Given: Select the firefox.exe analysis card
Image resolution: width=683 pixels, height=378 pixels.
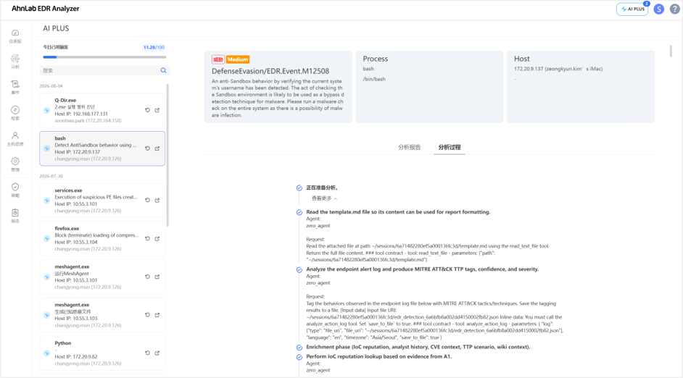Looking at the screenshot, I should (x=102, y=238).
